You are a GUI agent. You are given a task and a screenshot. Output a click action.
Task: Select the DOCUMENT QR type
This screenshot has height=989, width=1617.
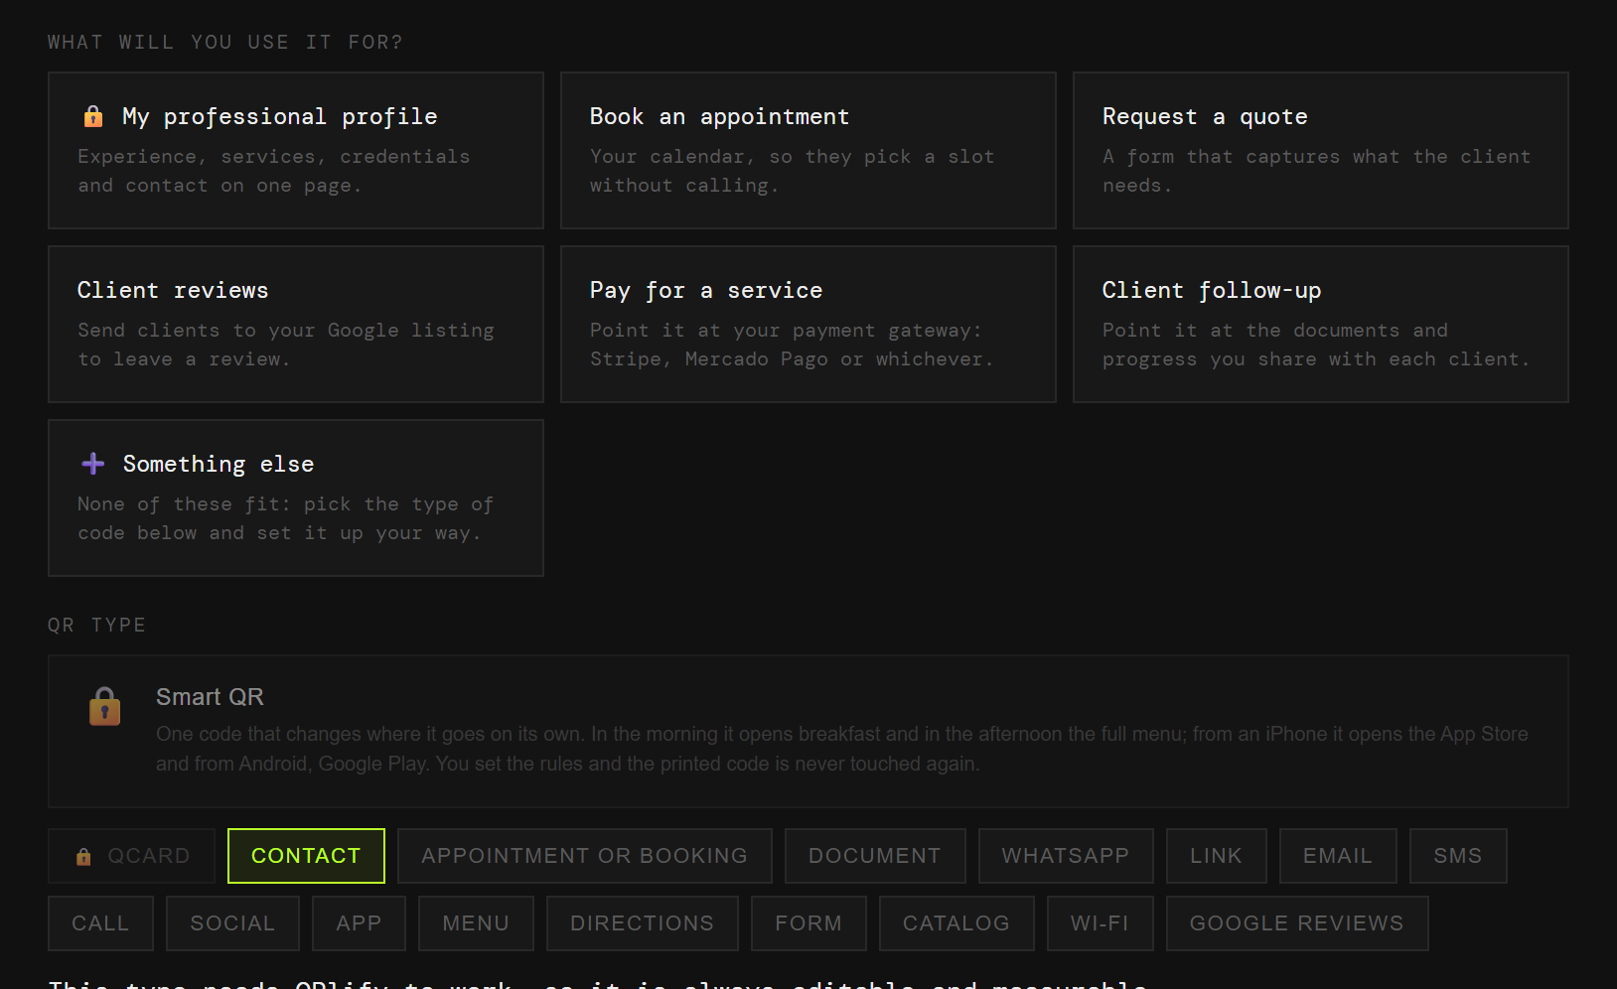point(875,856)
